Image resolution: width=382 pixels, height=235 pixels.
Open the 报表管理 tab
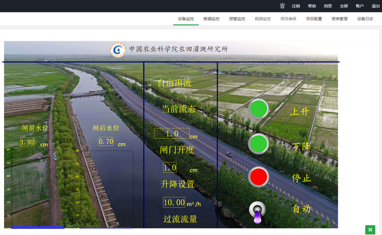[x=340, y=19]
